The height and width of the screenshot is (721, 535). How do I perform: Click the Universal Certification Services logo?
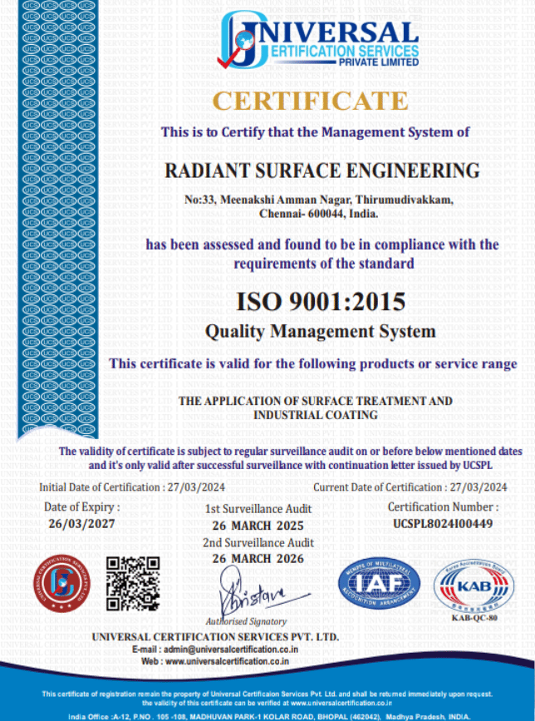[x=319, y=40]
